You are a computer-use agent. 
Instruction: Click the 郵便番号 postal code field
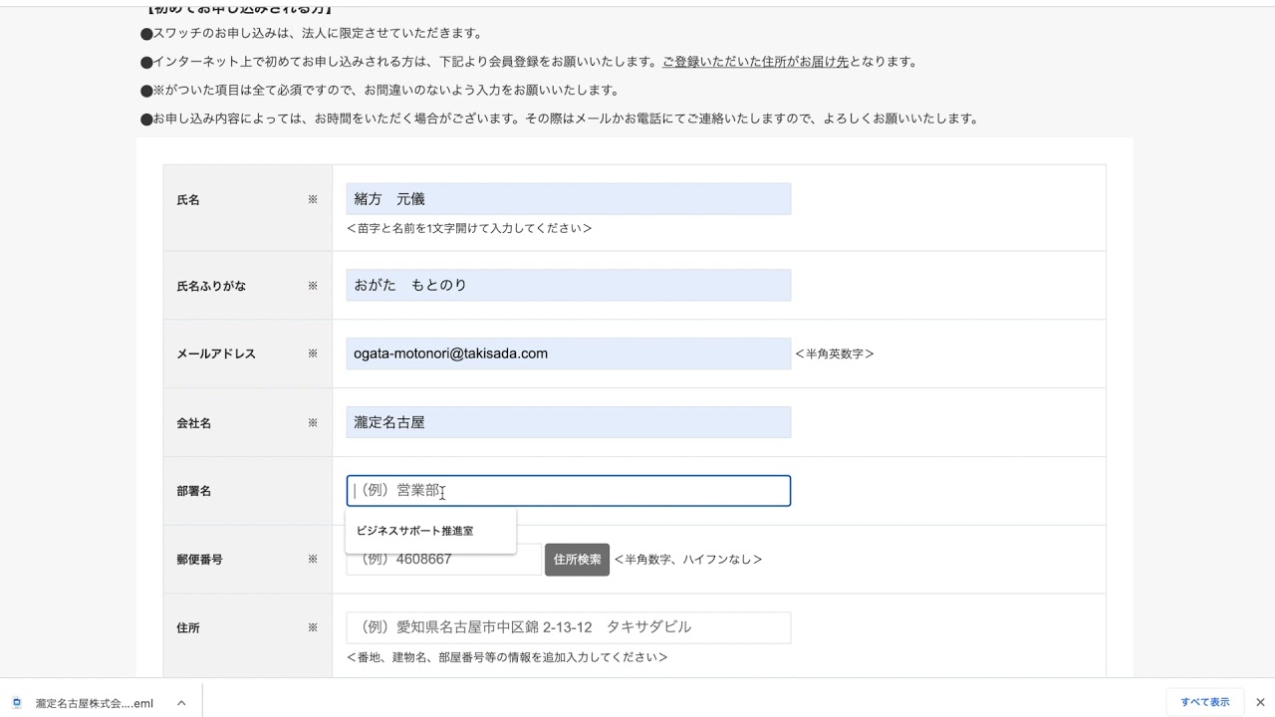[443, 560]
